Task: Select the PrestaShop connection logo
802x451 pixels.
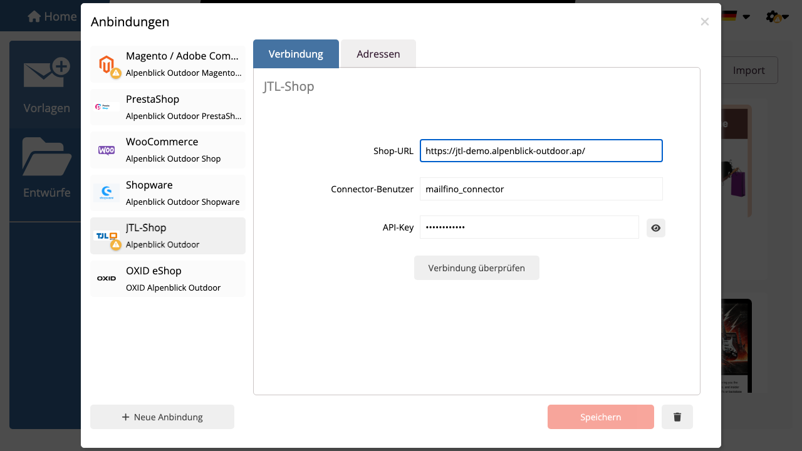Action: point(107,107)
